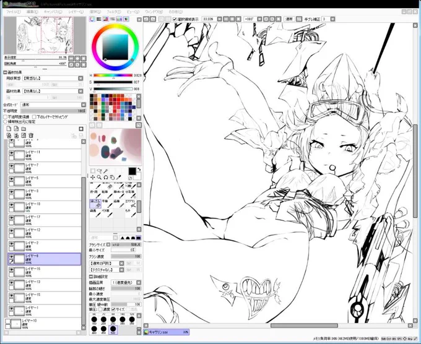Screen dimensions: 421x344
Task: Hide レイヤー17 with its eye icon
Action: pyautogui.click(x=11, y=218)
